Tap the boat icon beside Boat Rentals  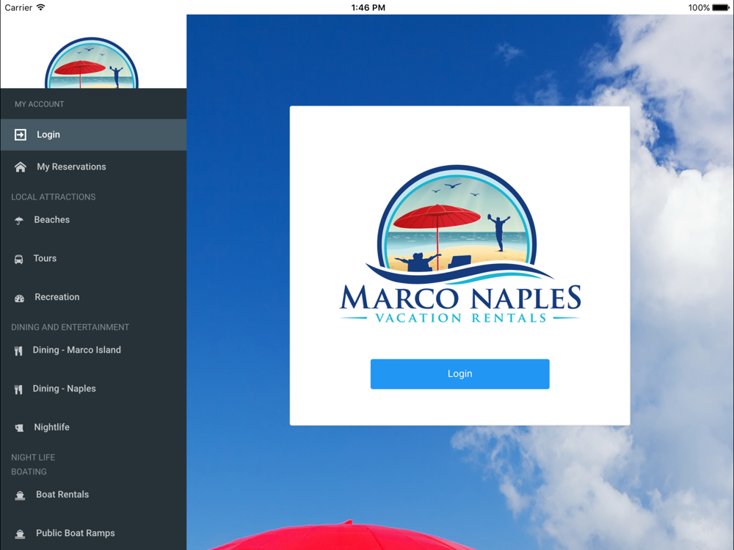(x=20, y=496)
